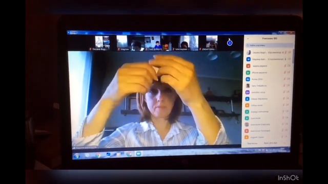Click the Mute All button below participants list

(271, 143)
